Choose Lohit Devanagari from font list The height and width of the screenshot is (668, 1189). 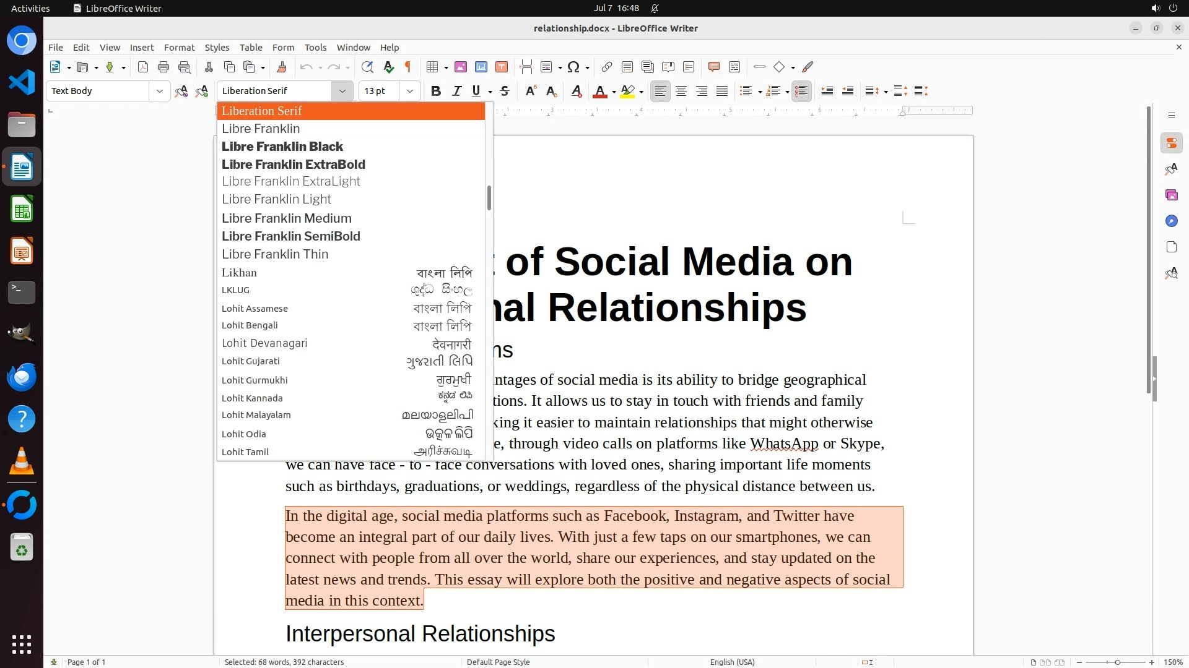264,343
